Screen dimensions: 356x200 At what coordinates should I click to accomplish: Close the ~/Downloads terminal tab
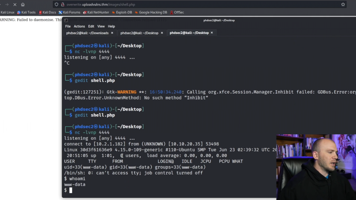(112, 33)
